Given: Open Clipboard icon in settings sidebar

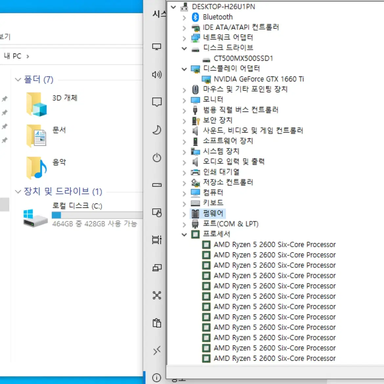Looking at the screenshot, I should tap(157, 323).
